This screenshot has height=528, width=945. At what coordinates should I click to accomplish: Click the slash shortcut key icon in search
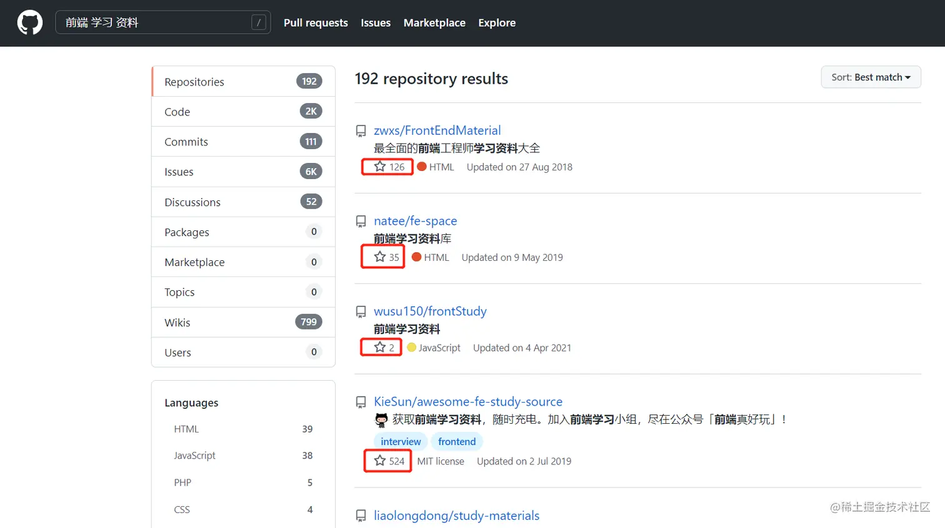[259, 22]
